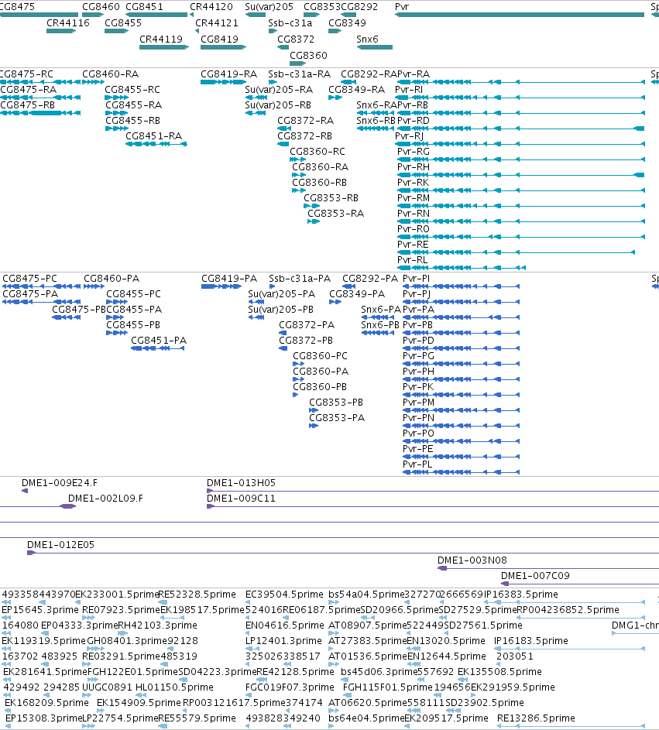The height and width of the screenshot is (730, 659).
Task: Click BAC clone DME1-007C09
Action: (x=580, y=584)
